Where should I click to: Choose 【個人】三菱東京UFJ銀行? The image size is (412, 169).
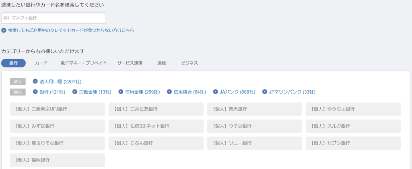[x=57, y=109]
